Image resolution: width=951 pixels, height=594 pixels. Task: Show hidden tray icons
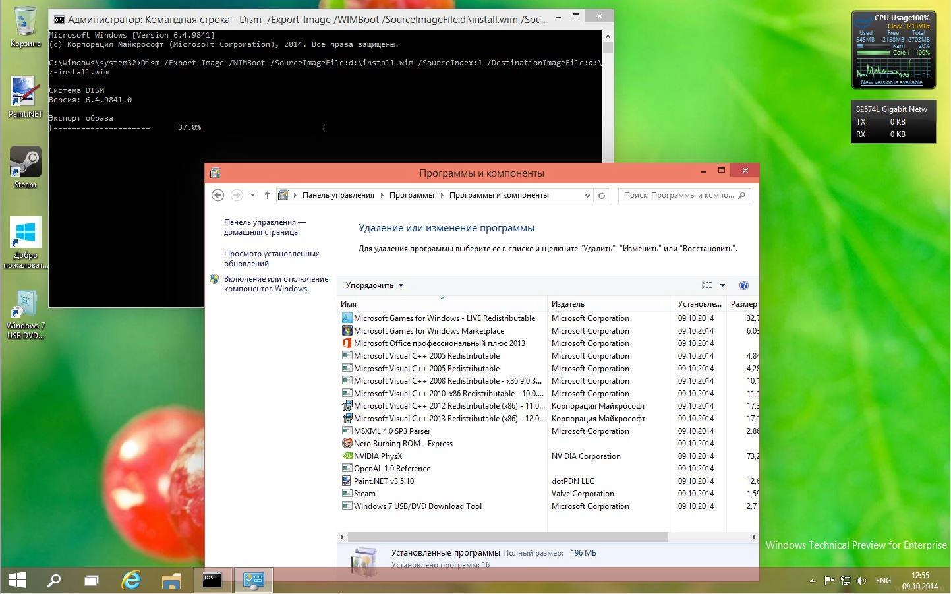[x=812, y=581]
